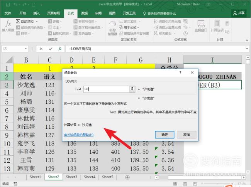
Task: Click the Text argument input field
Action: point(106,89)
